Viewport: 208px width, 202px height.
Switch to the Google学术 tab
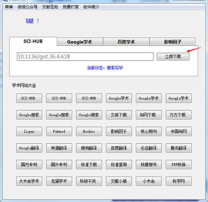(x=80, y=42)
